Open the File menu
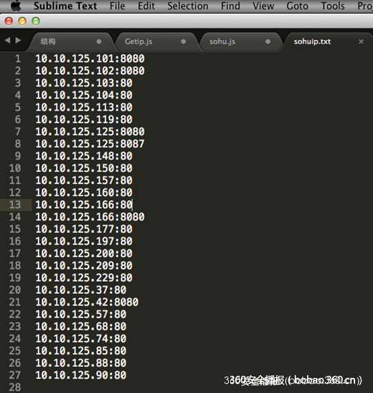 point(117,5)
